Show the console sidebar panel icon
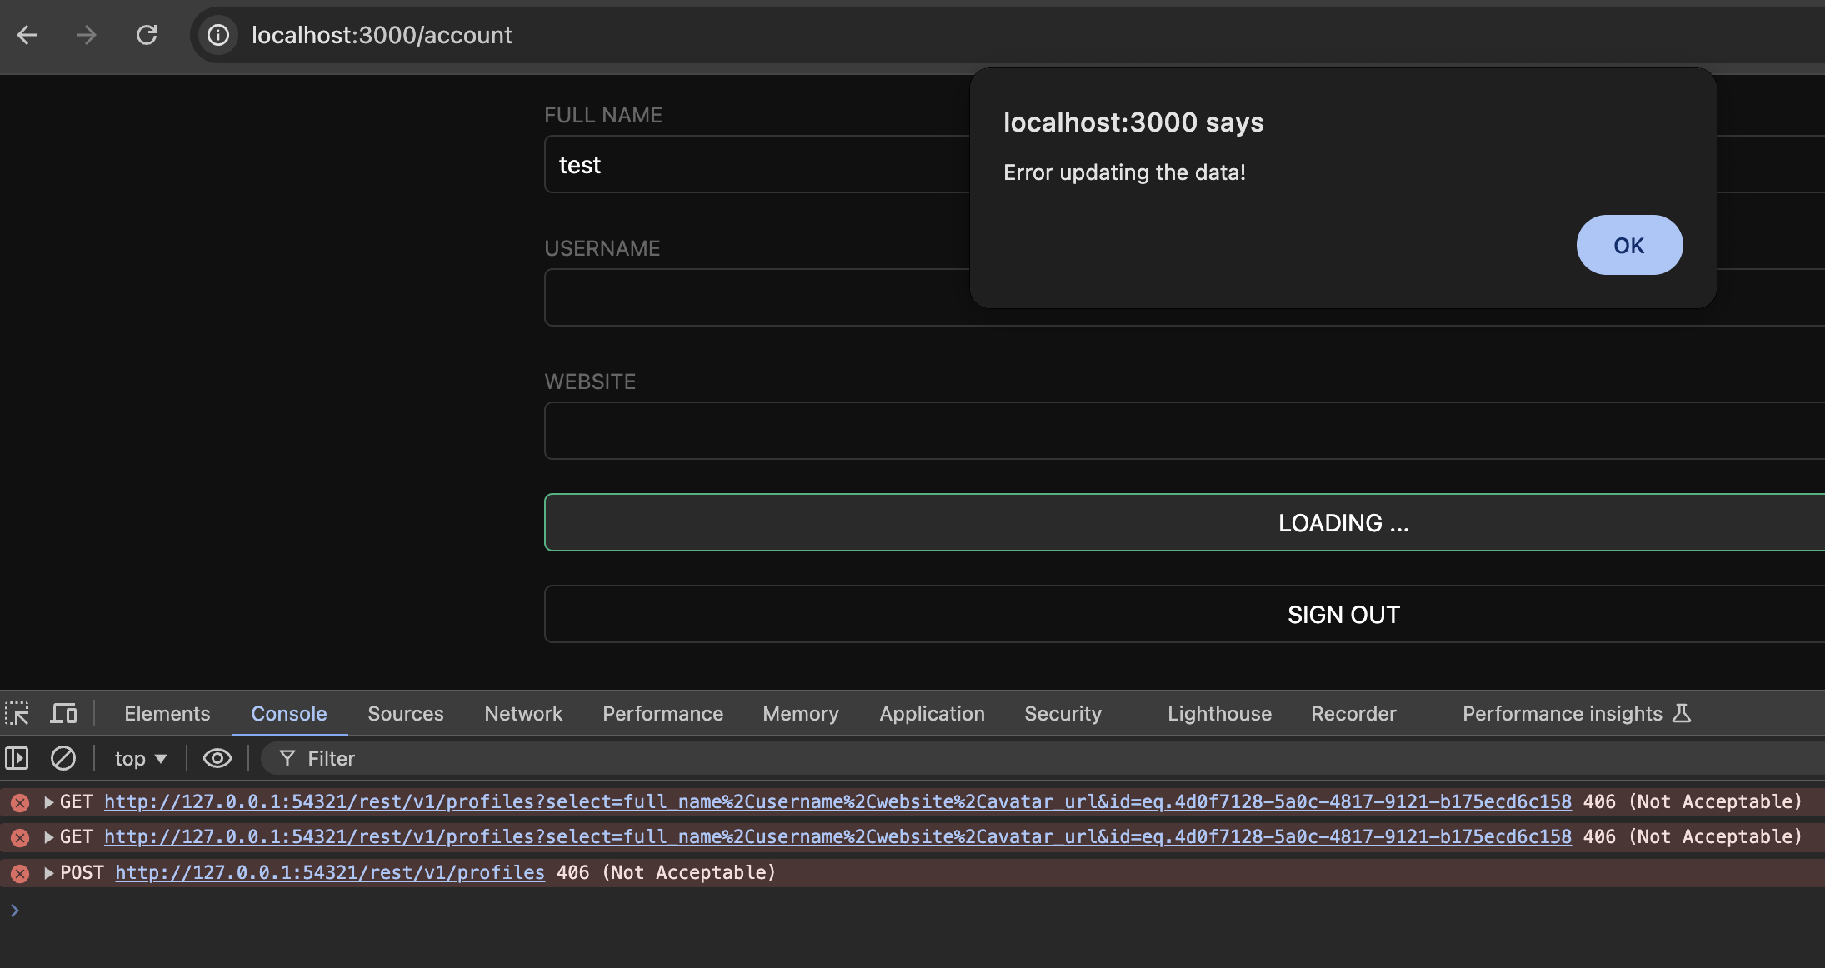1825x968 pixels. click(x=17, y=758)
